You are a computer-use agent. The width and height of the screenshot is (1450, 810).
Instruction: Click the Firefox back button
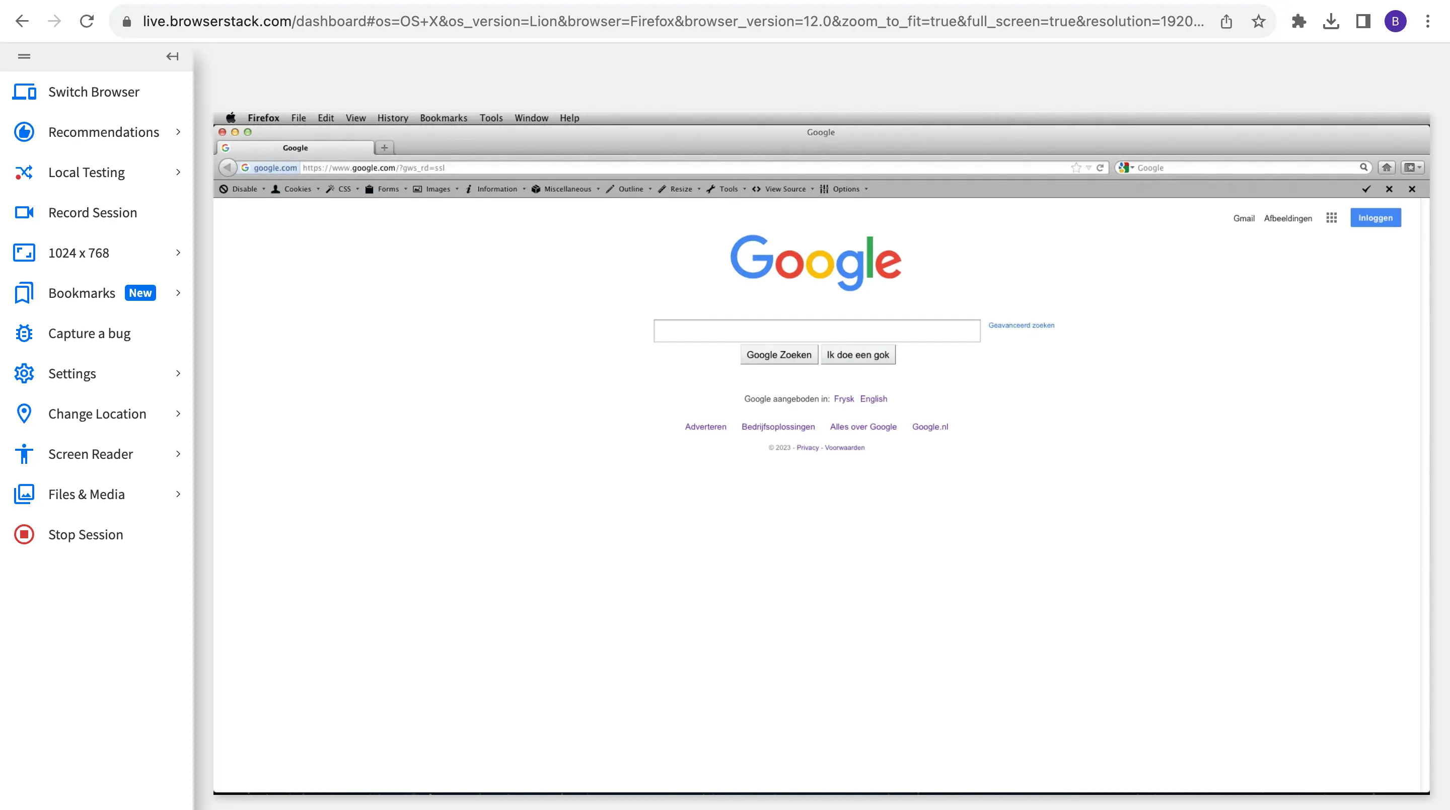pos(227,168)
